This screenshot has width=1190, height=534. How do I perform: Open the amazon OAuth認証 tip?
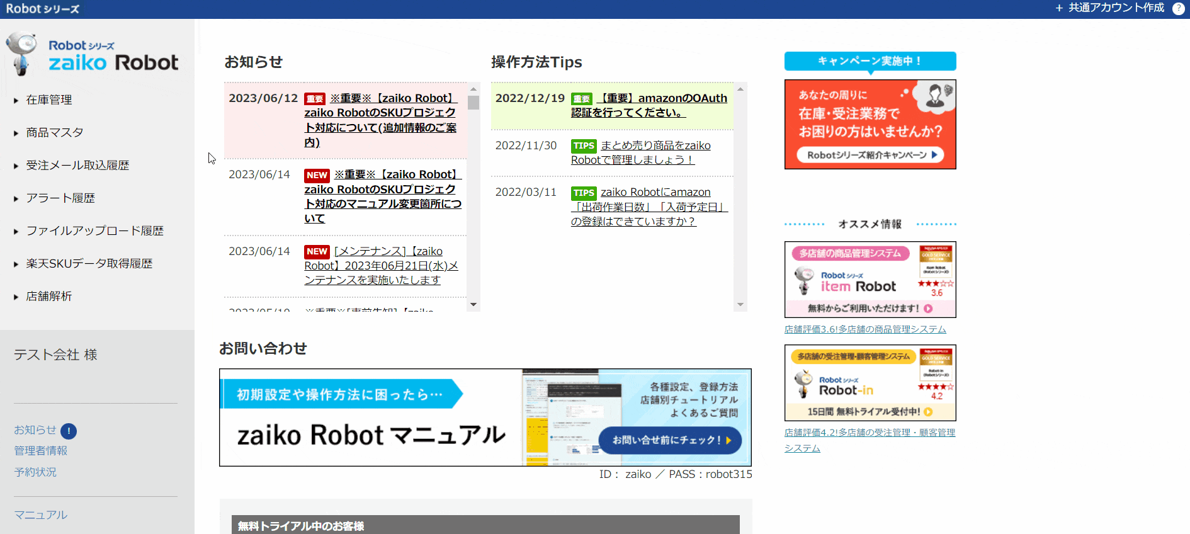(x=649, y=105)
